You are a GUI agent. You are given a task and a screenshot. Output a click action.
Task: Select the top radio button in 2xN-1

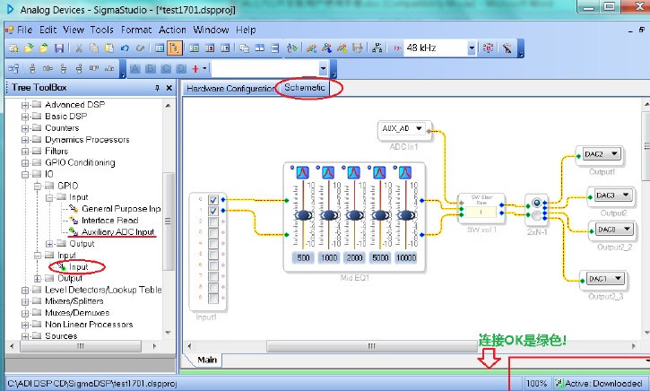pos(537,203)
